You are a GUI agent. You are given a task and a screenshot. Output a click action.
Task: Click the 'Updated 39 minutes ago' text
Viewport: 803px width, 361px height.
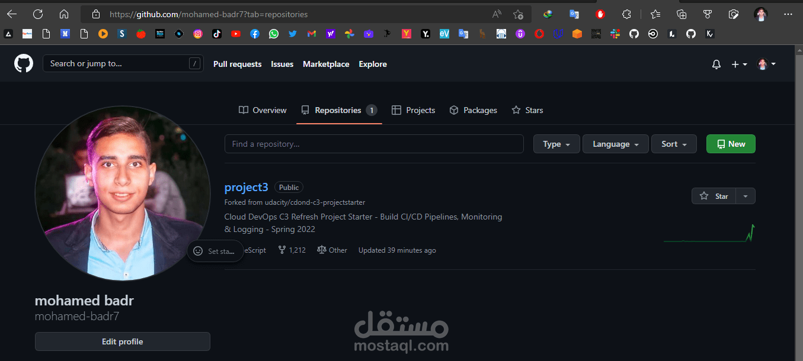coord(397,250)
